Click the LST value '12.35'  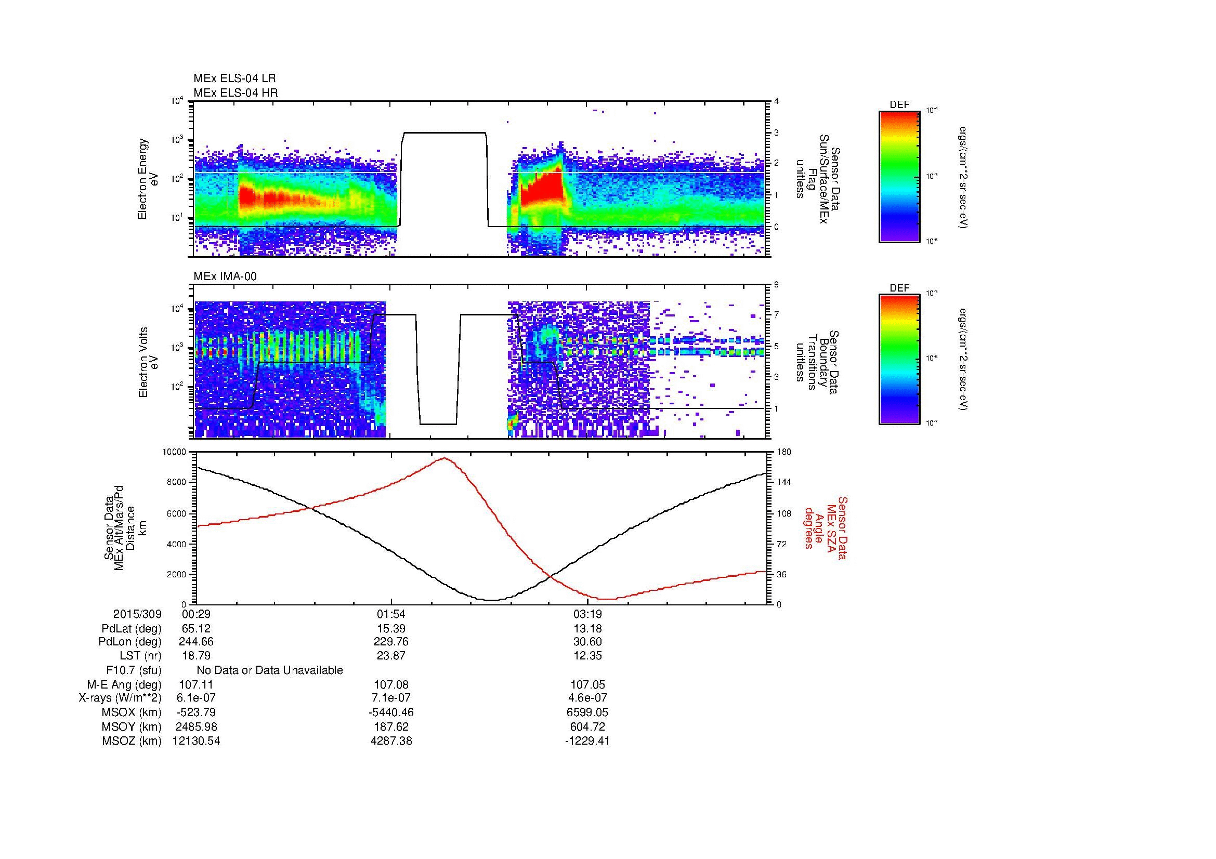[x=587, y=656]
